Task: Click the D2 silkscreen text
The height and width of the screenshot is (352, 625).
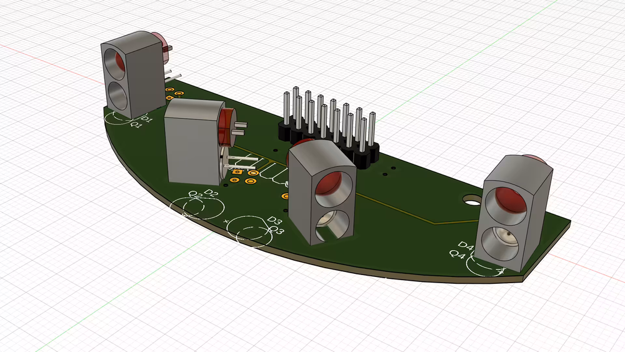Action: point(211,194)
